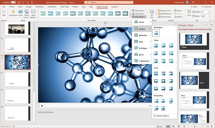Click the Redo icon in quick access
This screenshot has height=128, width=215.
point(28,2)
